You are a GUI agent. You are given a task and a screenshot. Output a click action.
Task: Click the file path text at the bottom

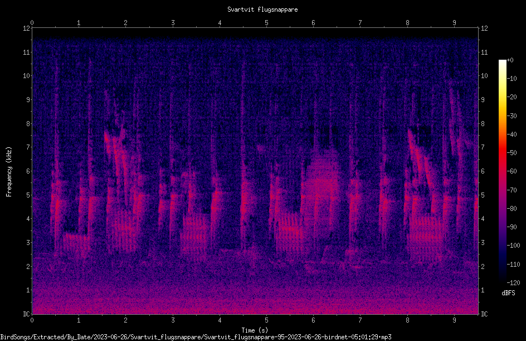point(196,337)
